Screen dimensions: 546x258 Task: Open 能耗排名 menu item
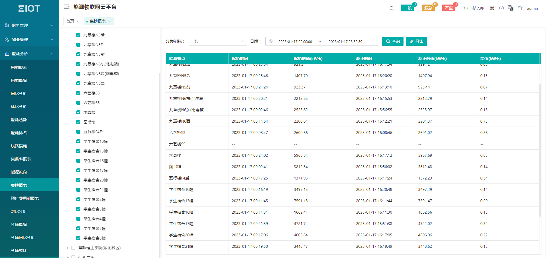(x=30, y=133)
